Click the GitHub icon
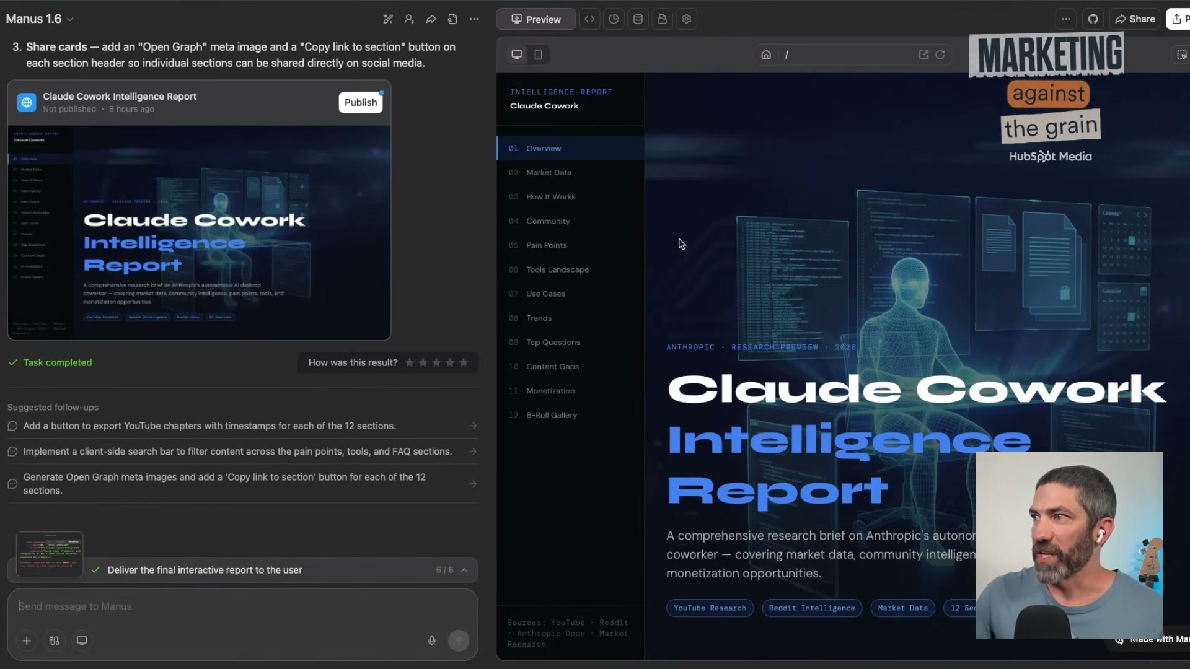Viewport: 1190px width, 669px height. click(x=1093, y=19)
